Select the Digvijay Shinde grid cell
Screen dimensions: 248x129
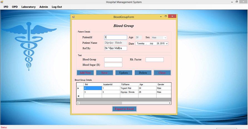129,92
